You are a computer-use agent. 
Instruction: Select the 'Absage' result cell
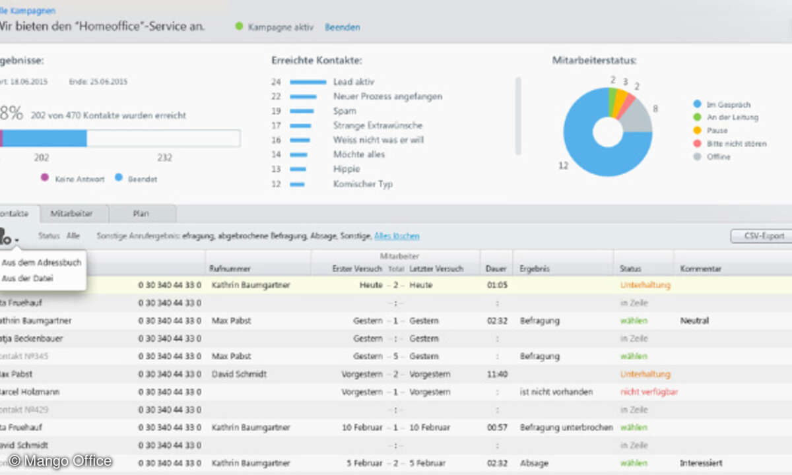(534, 463)
